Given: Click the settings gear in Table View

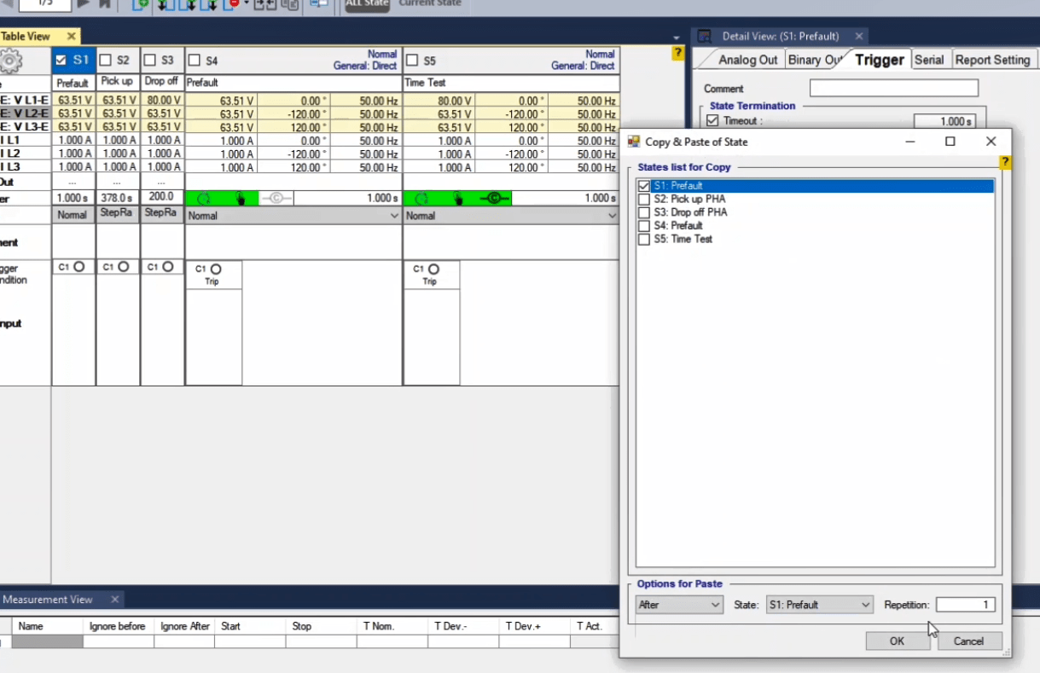Looking at the screenshot, I should click(x=10, y=61).
